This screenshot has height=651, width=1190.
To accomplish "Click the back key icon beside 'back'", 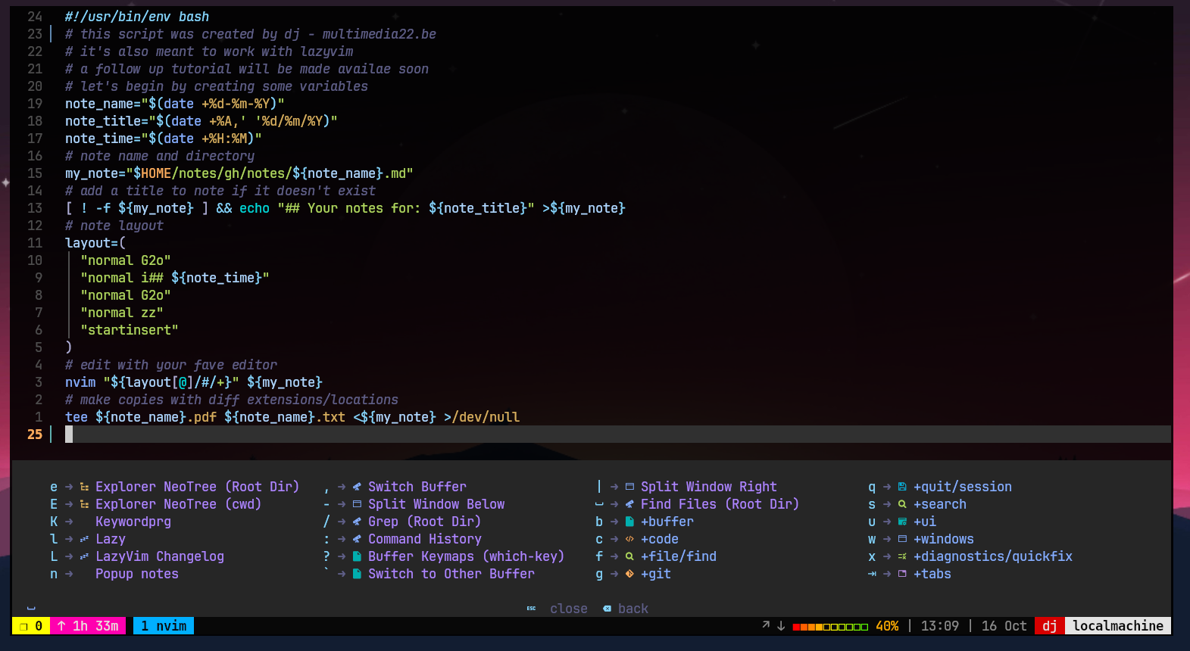I will tap(607, 609).
